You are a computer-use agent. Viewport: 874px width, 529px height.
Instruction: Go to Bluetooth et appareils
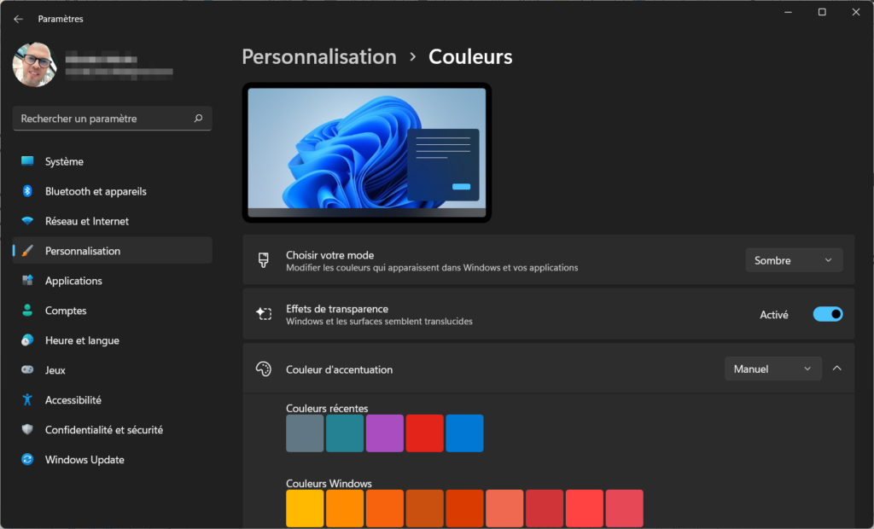point(112,191)
